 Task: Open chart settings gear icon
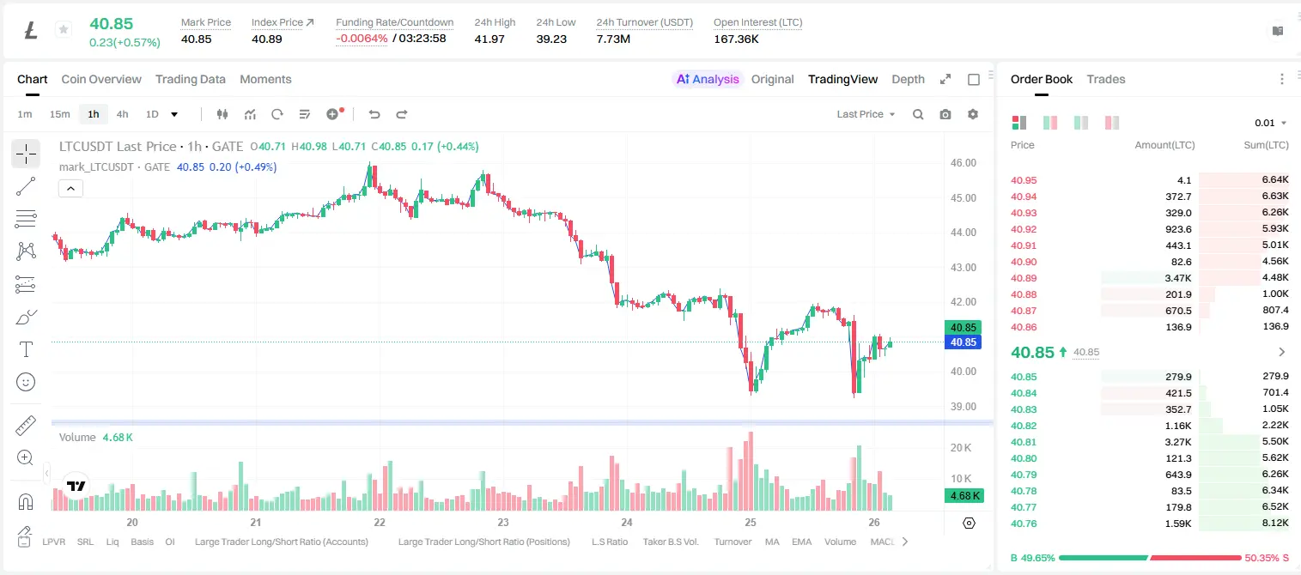973,114
